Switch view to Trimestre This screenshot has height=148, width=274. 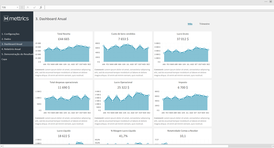coord(204,24)
